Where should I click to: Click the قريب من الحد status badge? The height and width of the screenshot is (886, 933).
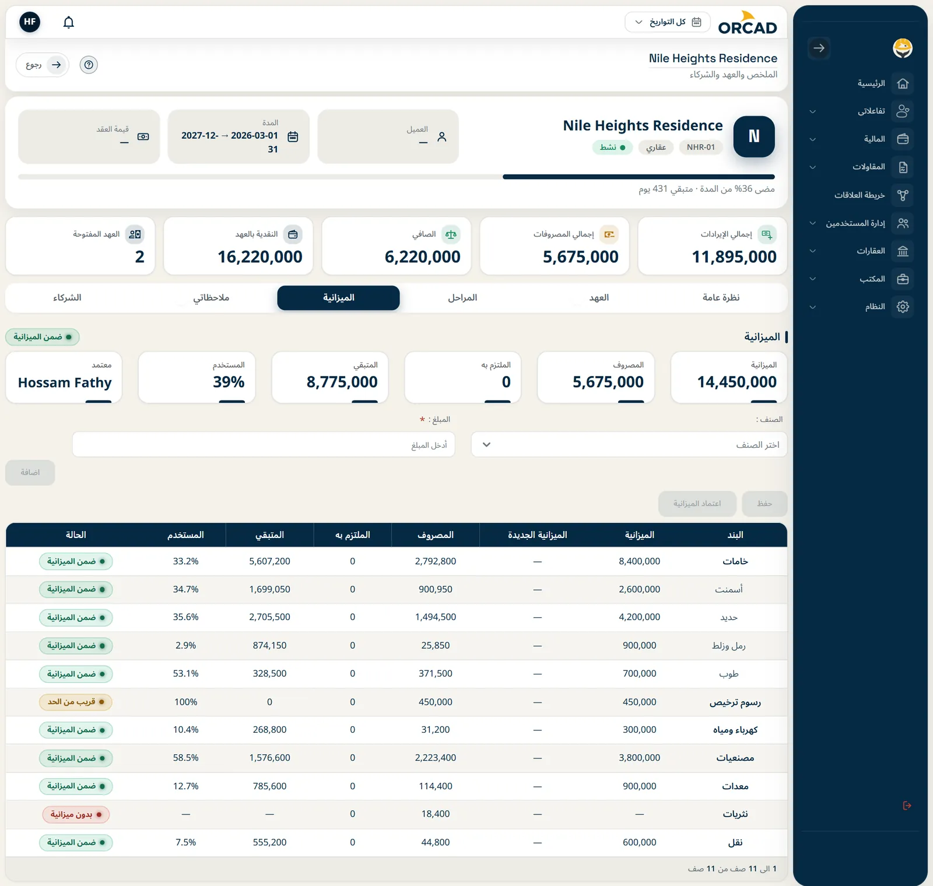76,702
